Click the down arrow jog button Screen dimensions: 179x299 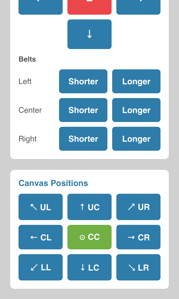click(x=89, y=34)
